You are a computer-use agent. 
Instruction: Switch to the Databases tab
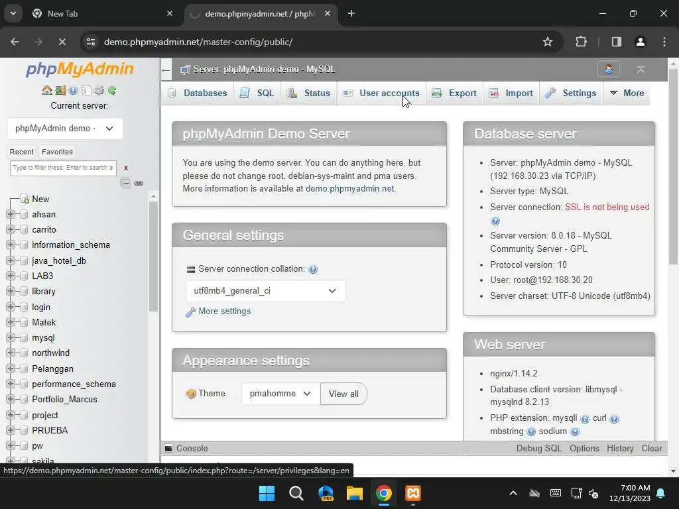coord(198,93)
